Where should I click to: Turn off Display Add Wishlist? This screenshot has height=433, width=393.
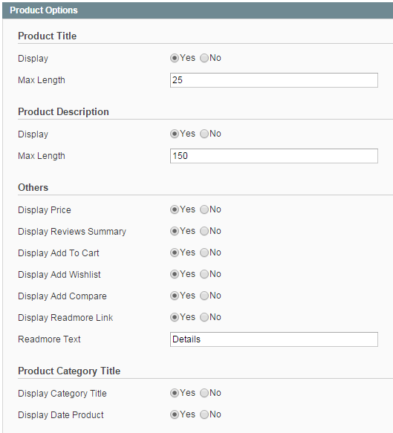pos(204,274)
